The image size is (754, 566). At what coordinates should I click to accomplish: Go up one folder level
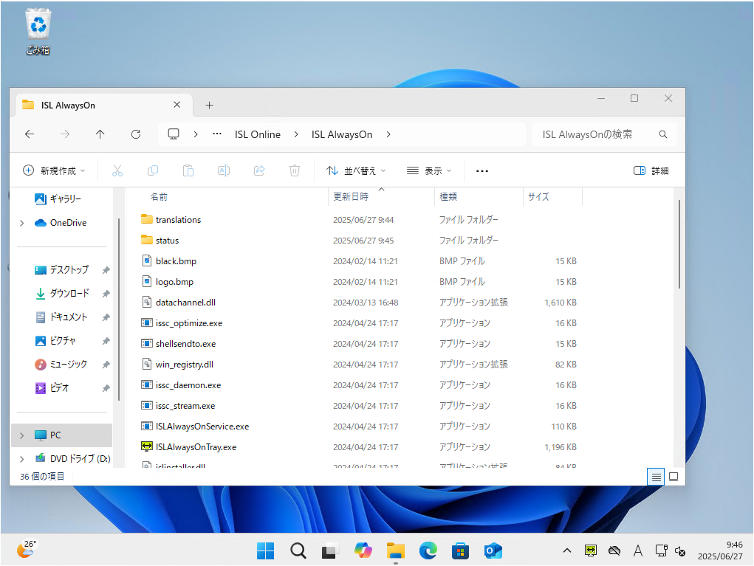click(100, 134)
